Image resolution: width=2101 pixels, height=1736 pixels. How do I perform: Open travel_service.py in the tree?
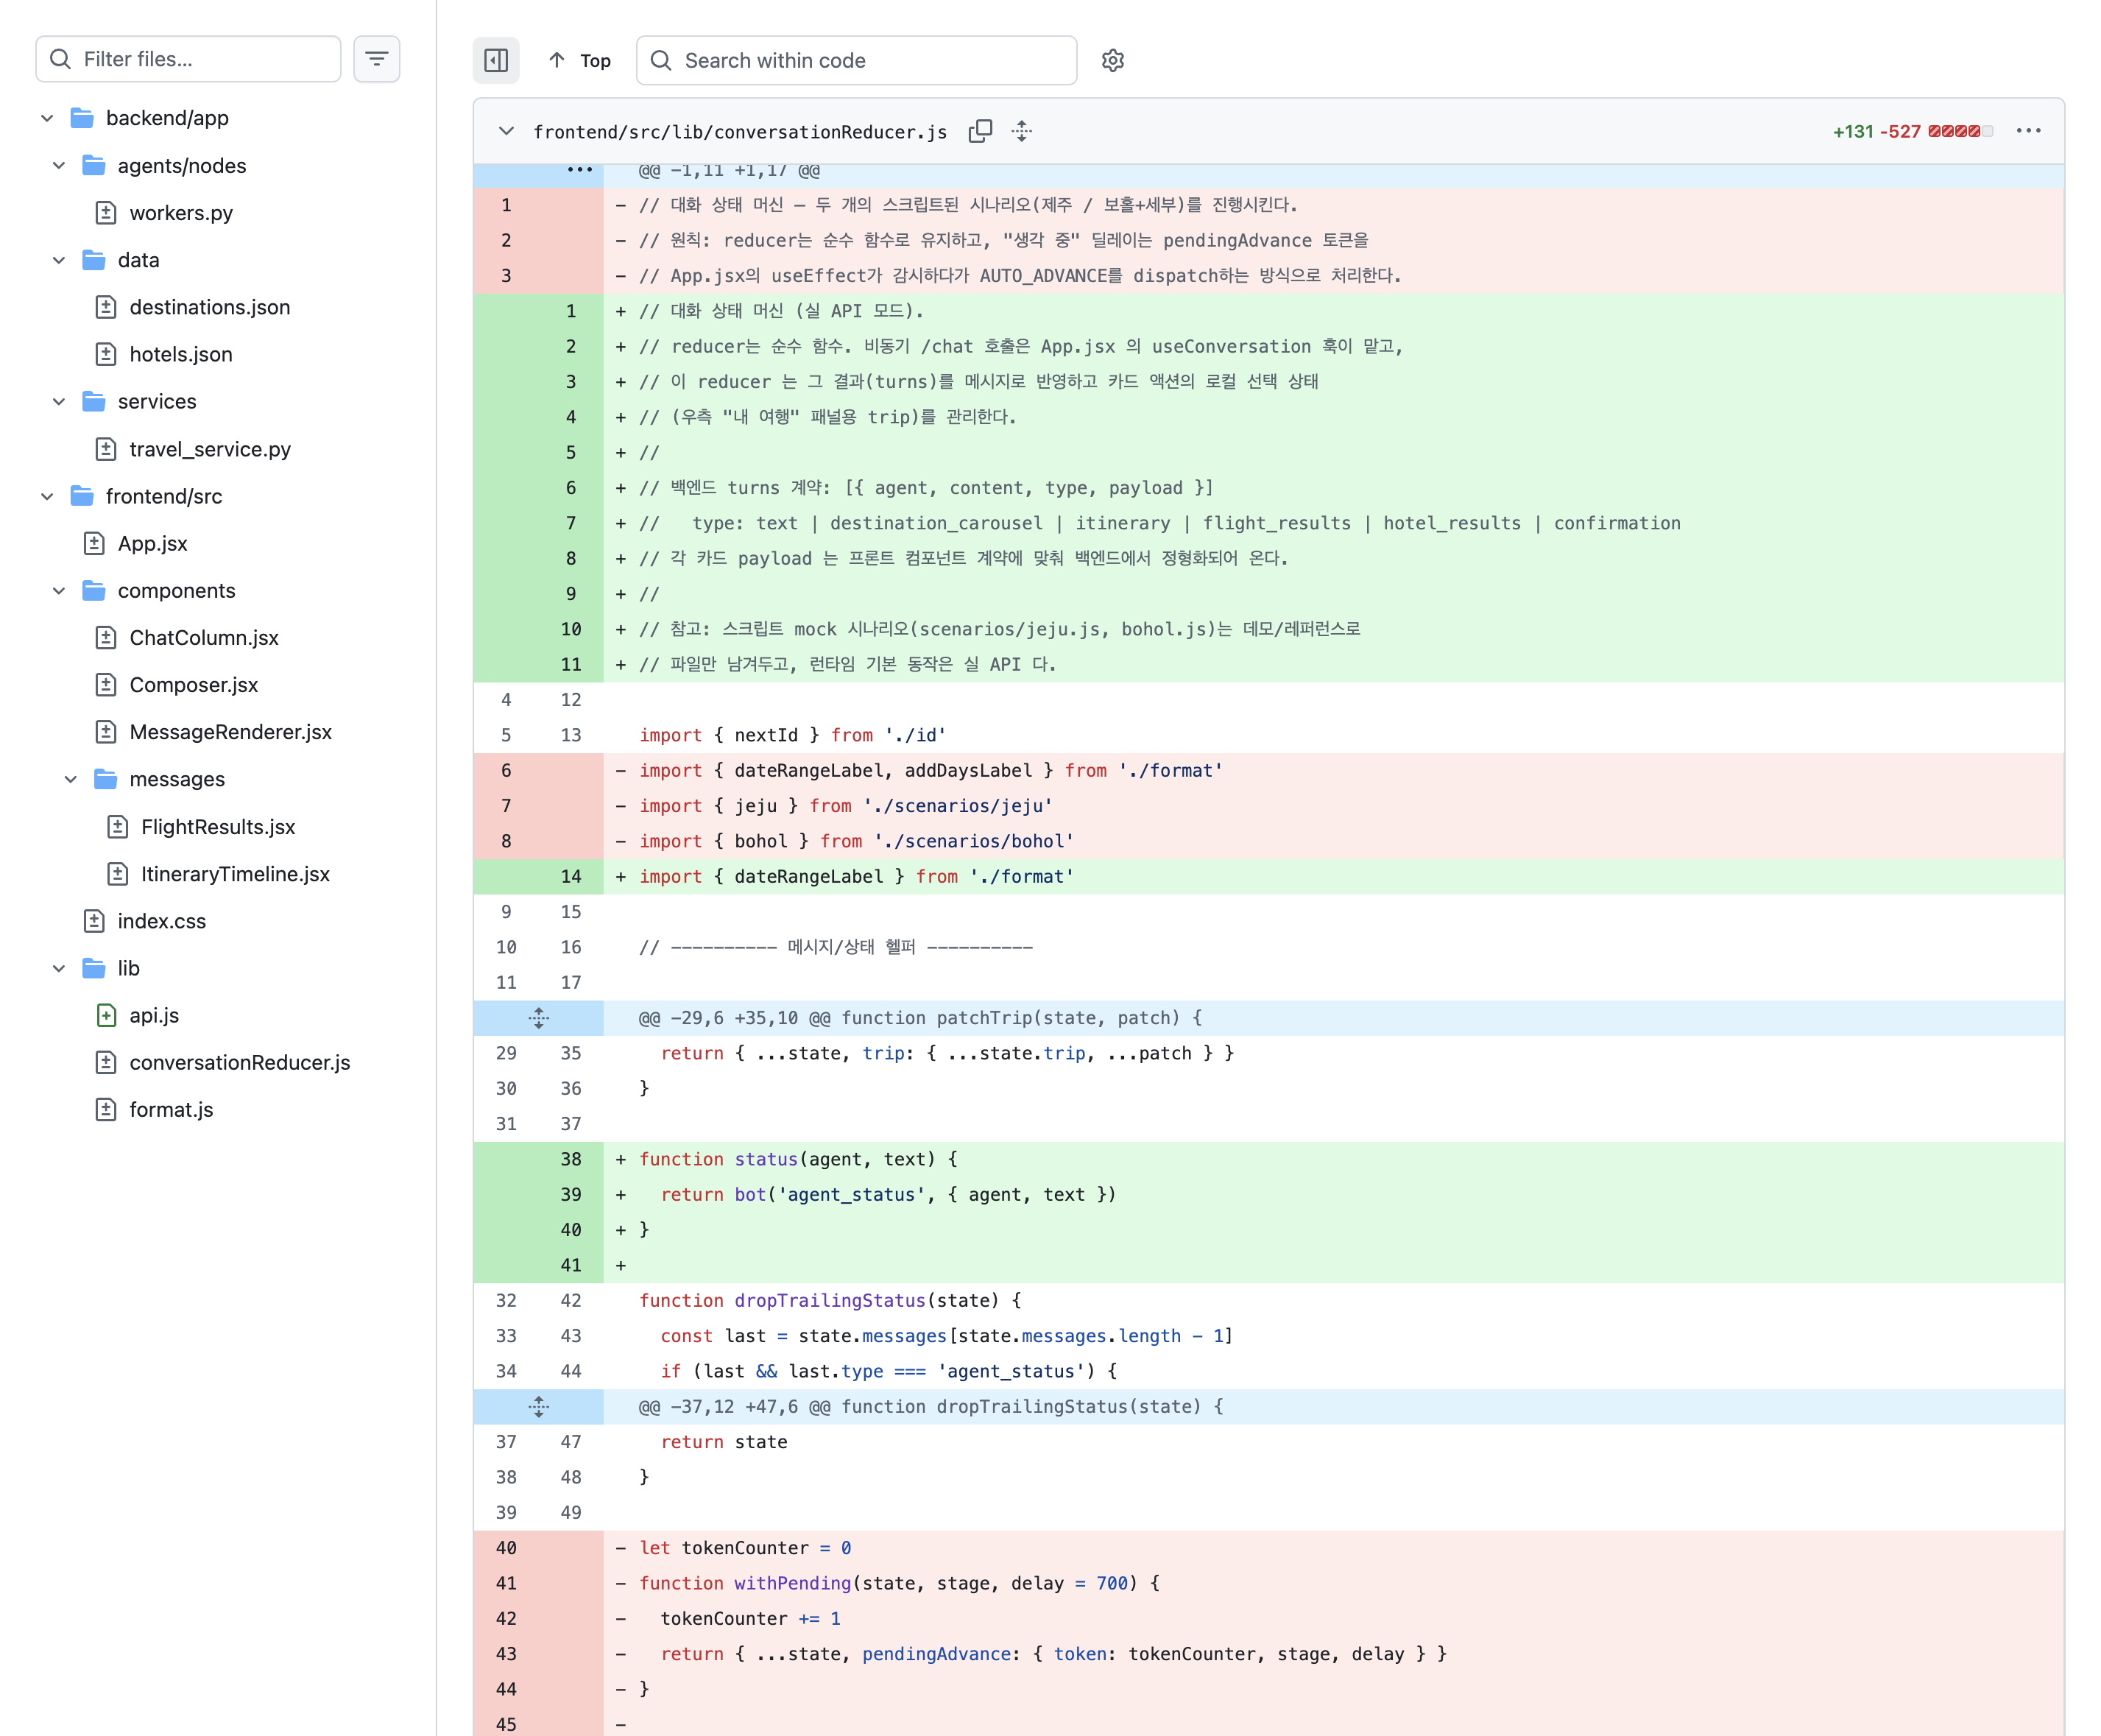click(210, 449)
